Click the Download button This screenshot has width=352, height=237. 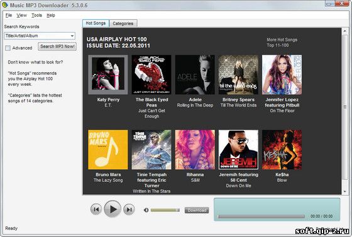[x=197, y=210]
